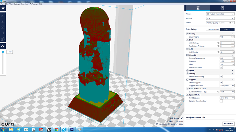This screenshot has width=236, height=132.
Task: Click the Wall Thickness input field
Action: pos(227,43)
